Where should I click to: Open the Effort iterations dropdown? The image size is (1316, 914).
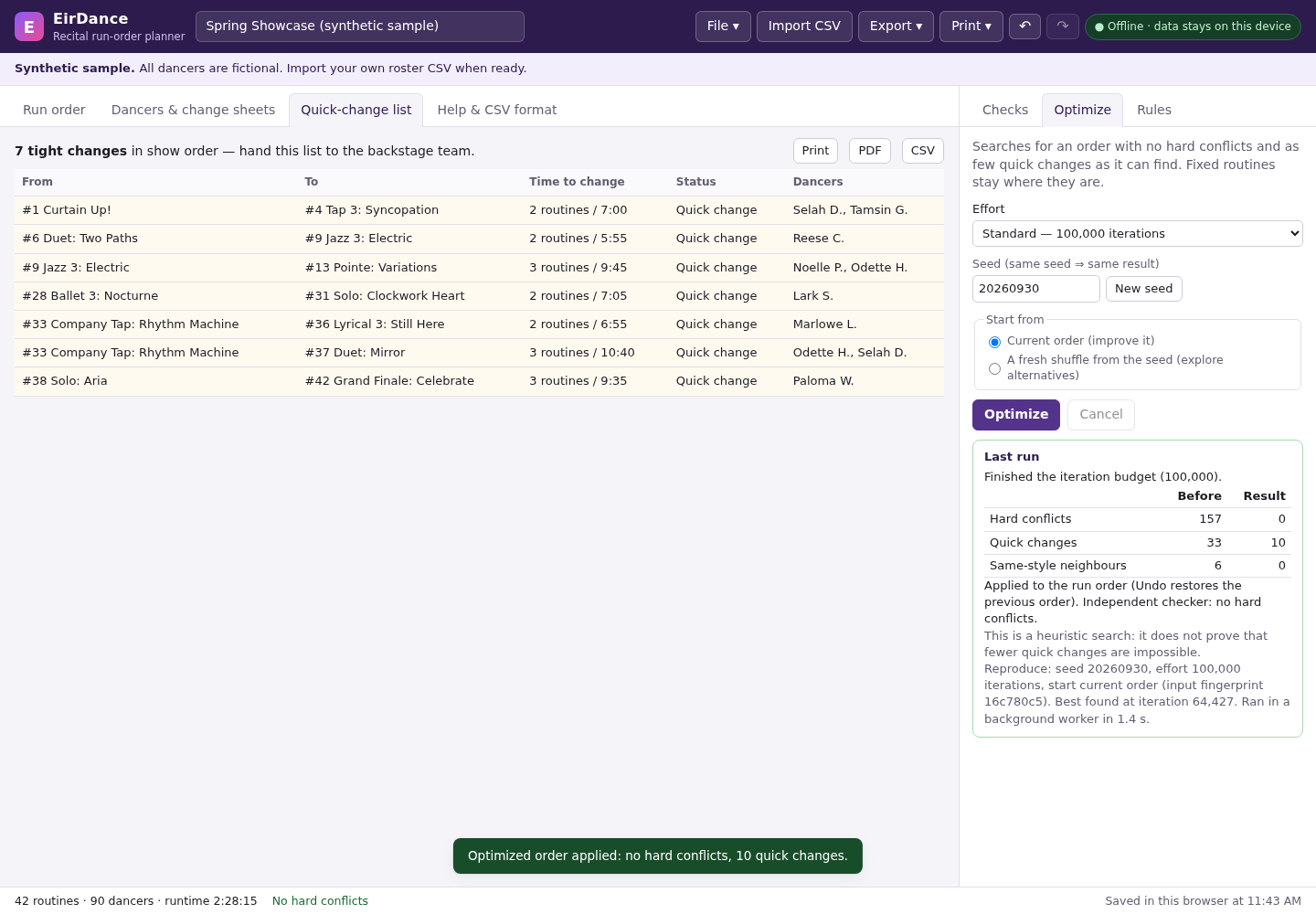coord(1138,234)
